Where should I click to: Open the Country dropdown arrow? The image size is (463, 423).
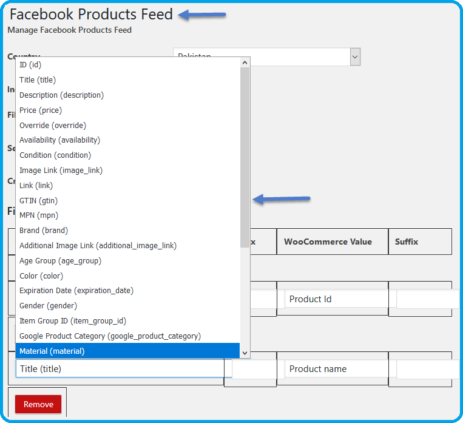(x=355, y=56)
